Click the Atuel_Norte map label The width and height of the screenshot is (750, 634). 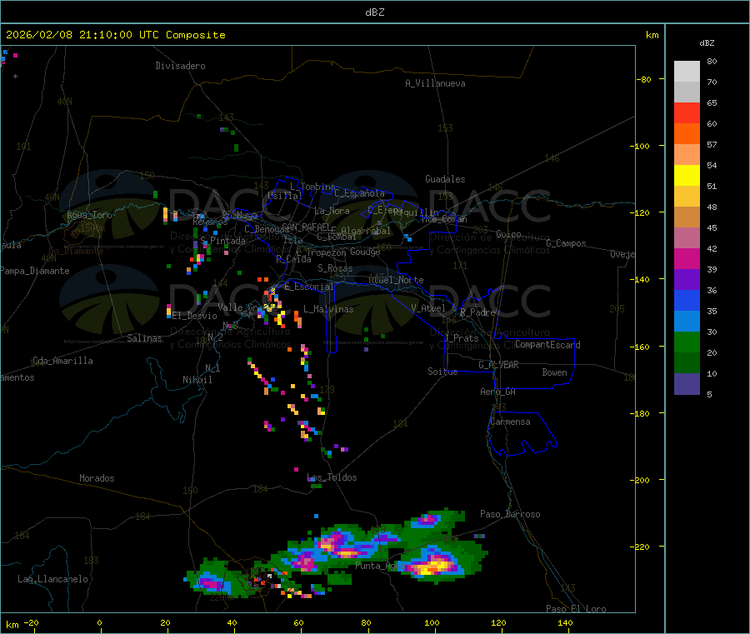pyautogui.click(x=396, y=280)
